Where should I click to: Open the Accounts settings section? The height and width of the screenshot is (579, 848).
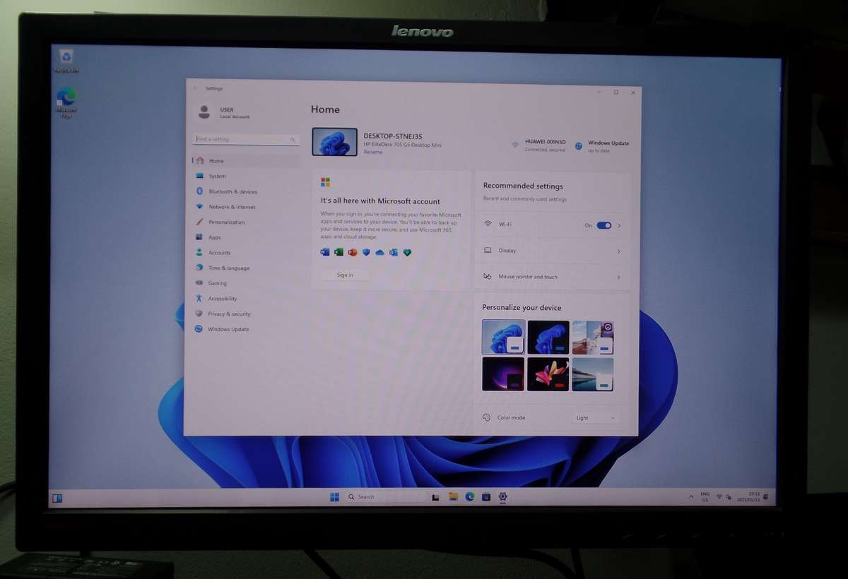[219, 252]
